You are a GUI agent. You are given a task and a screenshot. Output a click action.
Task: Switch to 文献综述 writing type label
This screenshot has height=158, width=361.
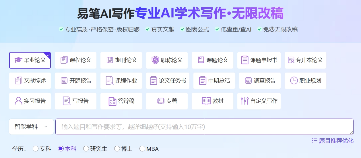35,81
